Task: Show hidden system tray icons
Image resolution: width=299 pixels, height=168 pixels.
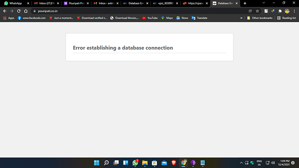Action: pyautogui.click(x=241, y=163)
